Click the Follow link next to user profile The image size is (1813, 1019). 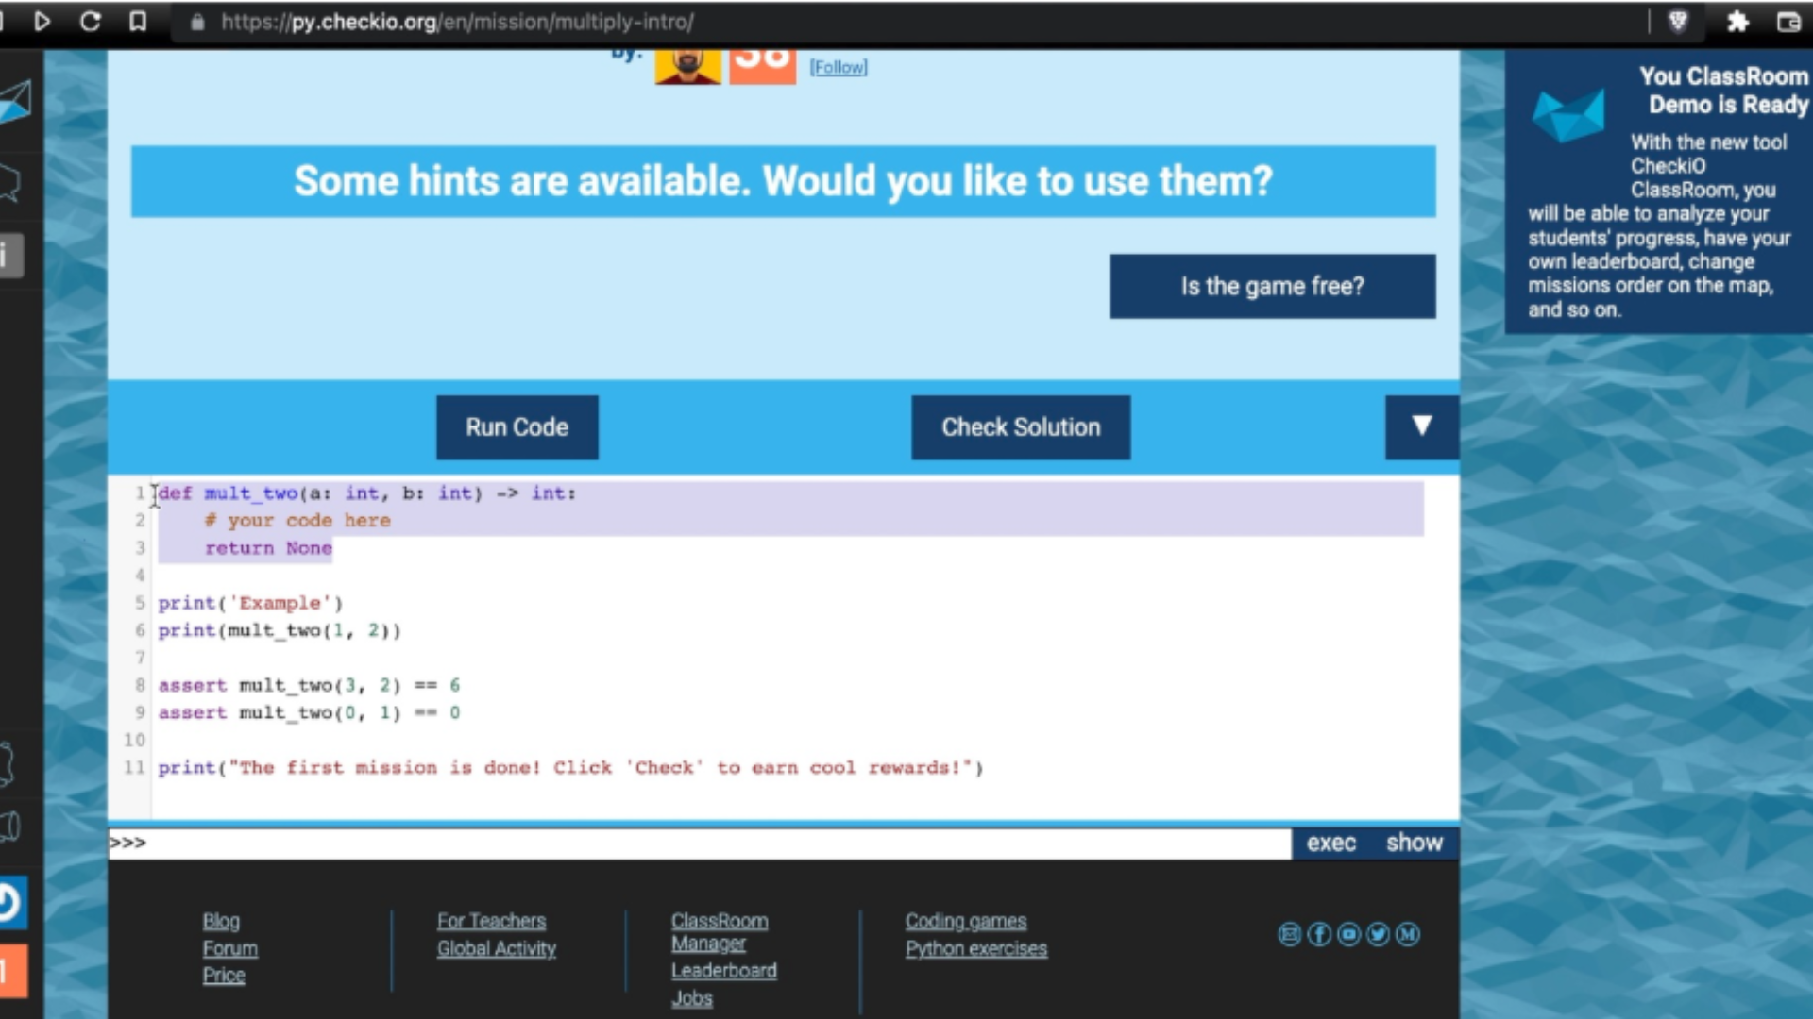click(x=839, y=67)
